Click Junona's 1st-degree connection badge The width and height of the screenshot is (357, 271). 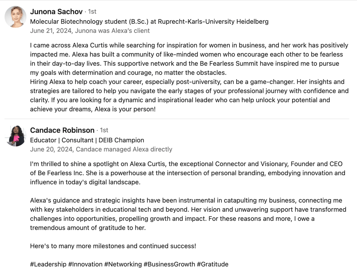tap(92, 12)
